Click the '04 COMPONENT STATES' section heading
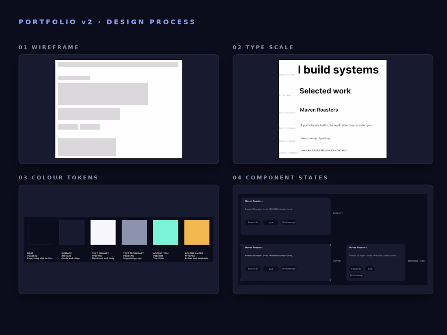 (x=280, y=177)
